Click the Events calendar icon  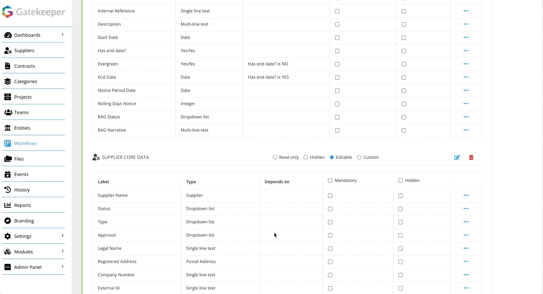click(8, 174)
